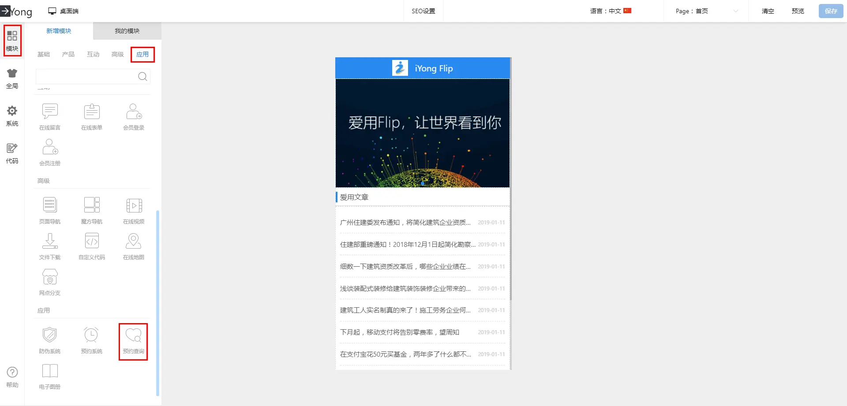The image size is (847, 406).
Task: Click the module search input field
Action: 86,77
